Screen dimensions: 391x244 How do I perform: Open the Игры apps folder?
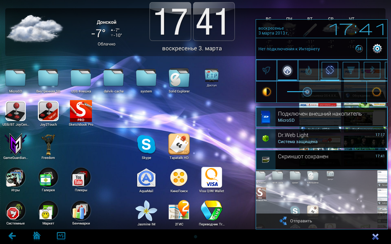(x=16, y=178)
